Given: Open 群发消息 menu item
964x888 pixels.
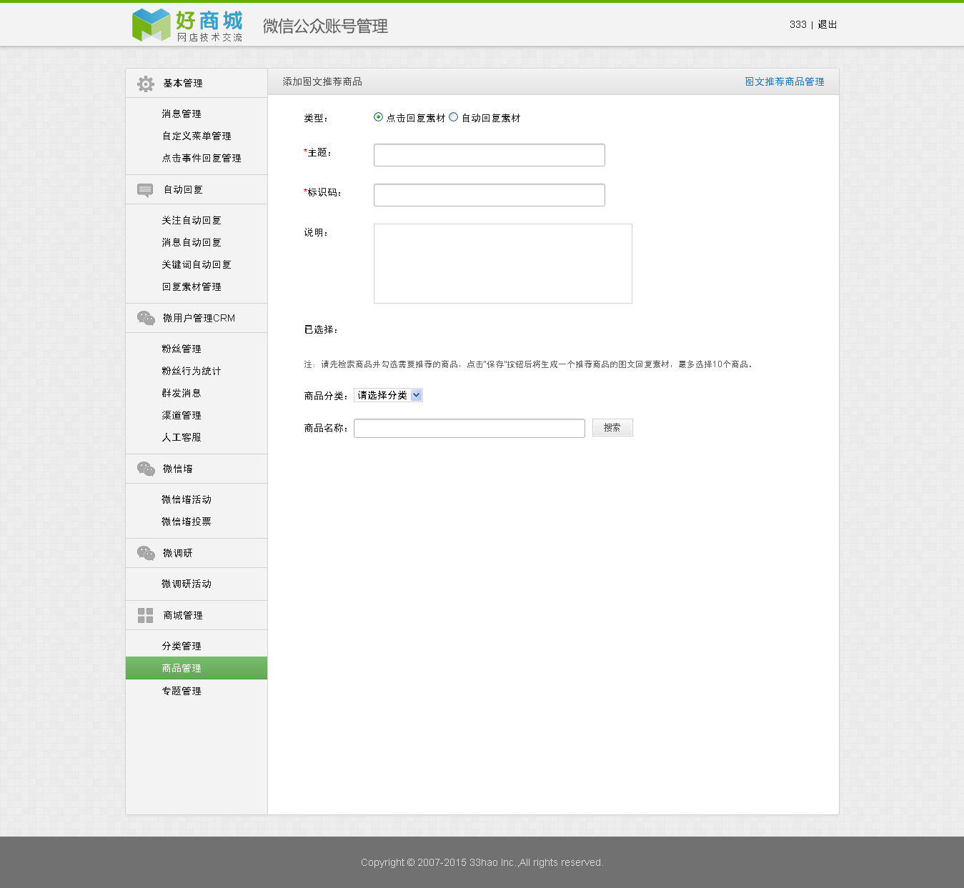Looking at the screenshot, I should point(182,393).
